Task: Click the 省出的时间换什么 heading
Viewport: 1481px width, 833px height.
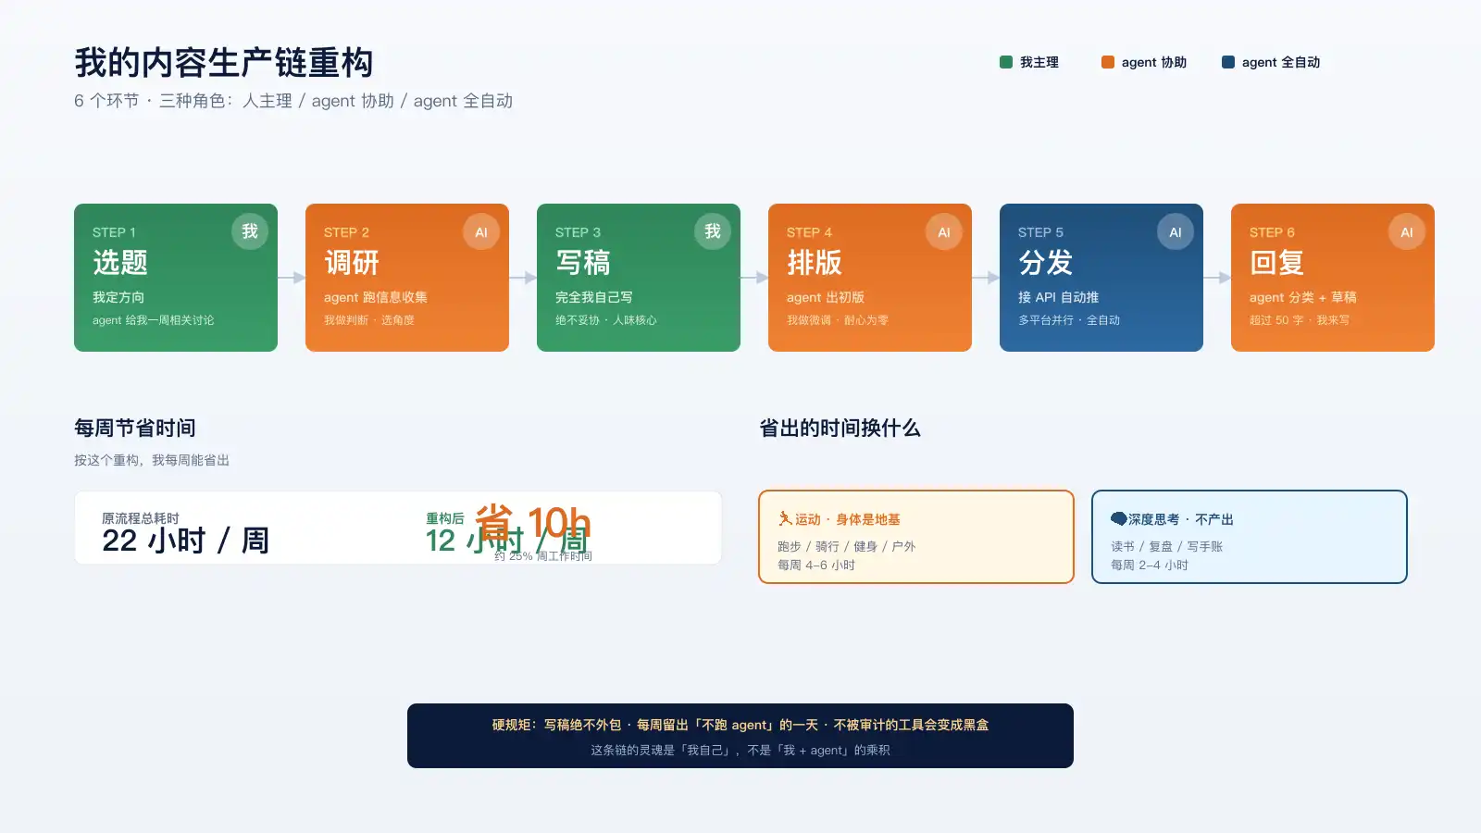Action: point(840,428)
